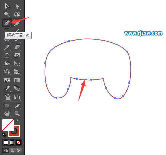The image size is (166, 155).
Task: Click the white Fill color box
Action: [x=8, y=125]
